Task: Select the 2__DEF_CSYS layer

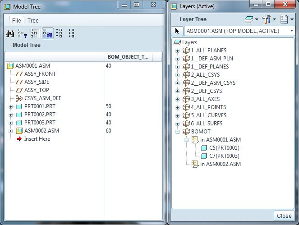Action: [207, 91]
